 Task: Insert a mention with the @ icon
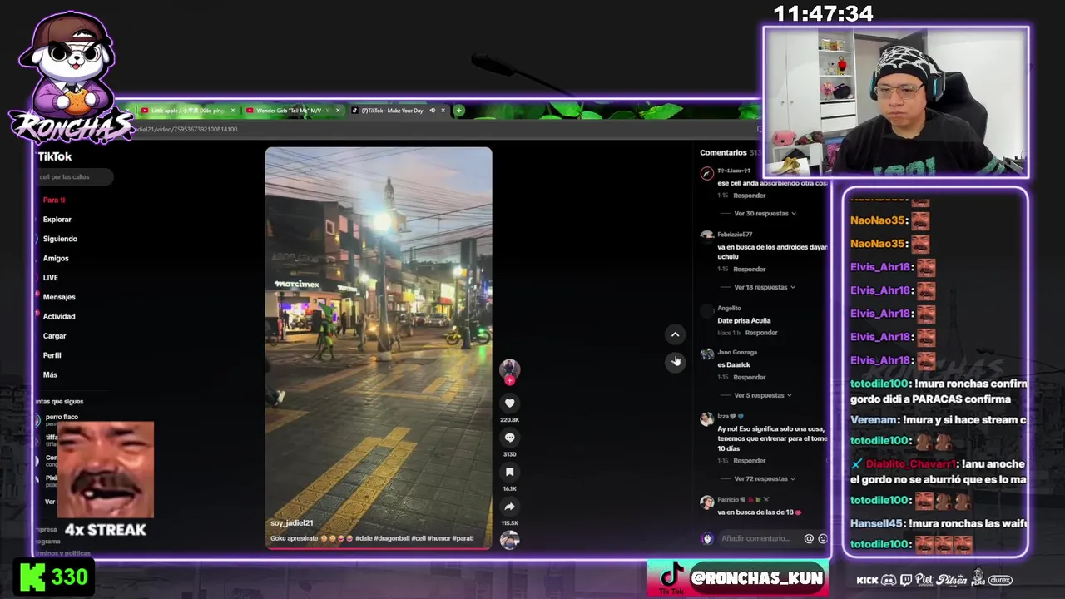809,538
